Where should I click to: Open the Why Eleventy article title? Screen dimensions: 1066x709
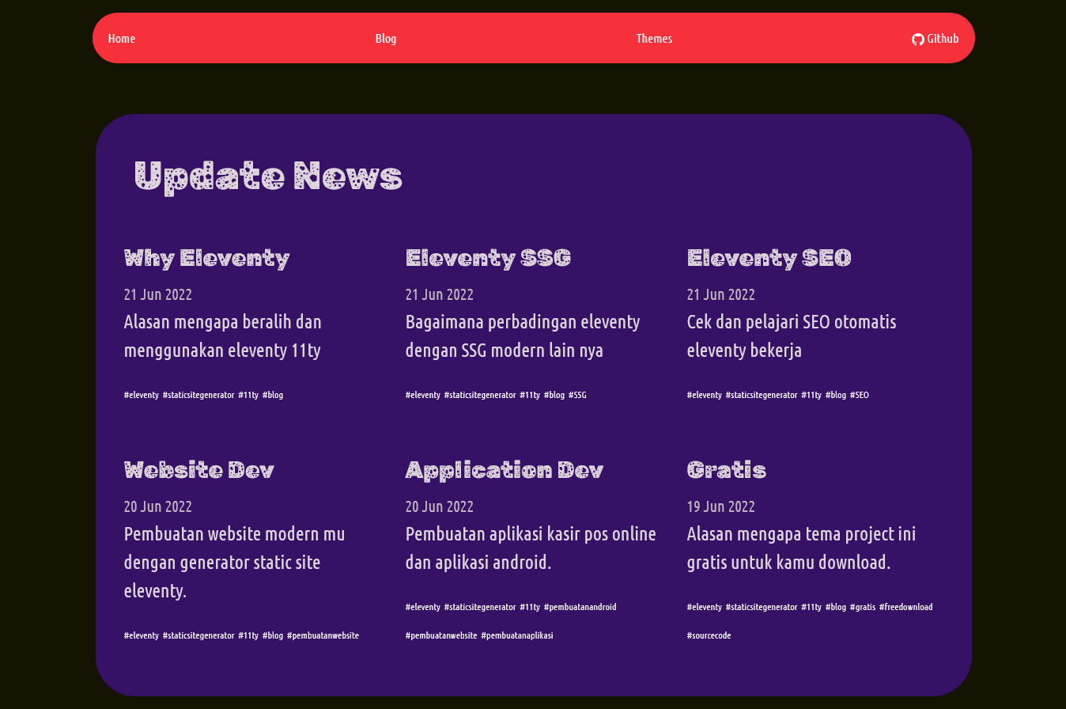pos(207,259)
